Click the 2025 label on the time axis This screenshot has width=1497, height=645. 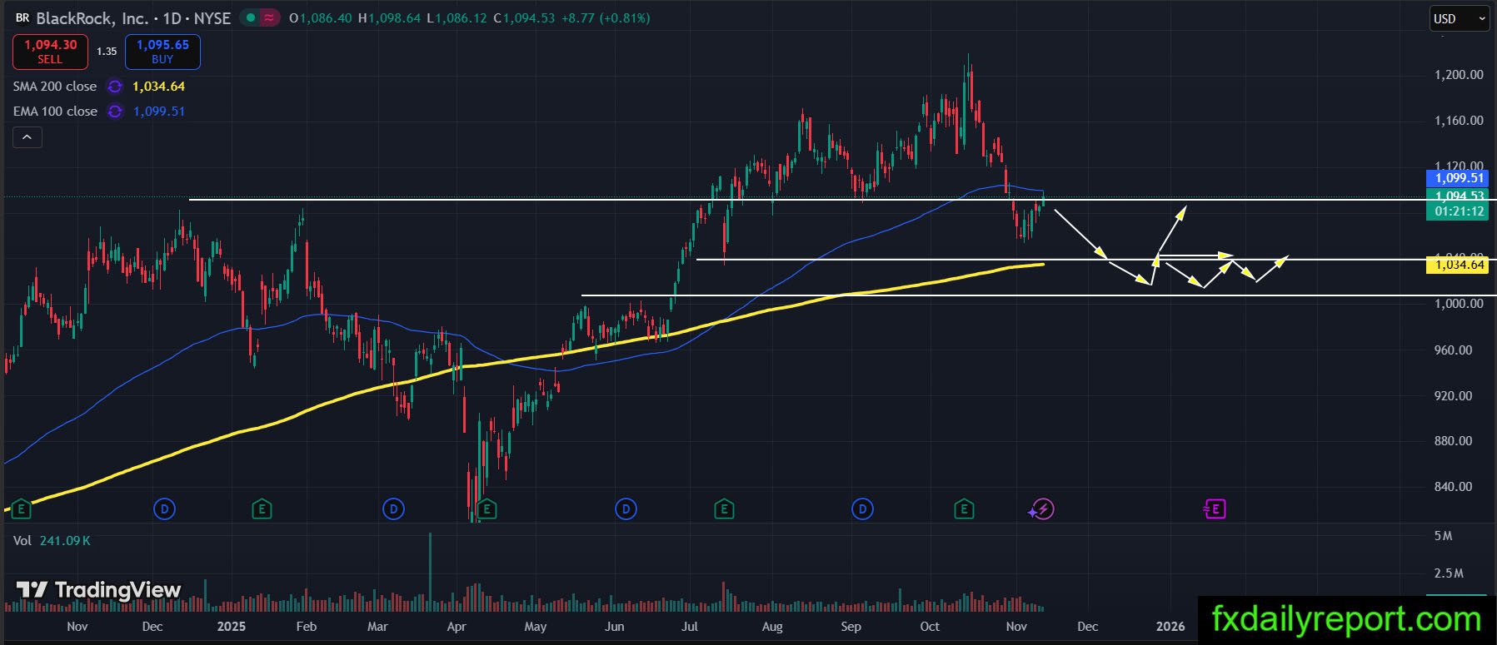click(231, 626)
